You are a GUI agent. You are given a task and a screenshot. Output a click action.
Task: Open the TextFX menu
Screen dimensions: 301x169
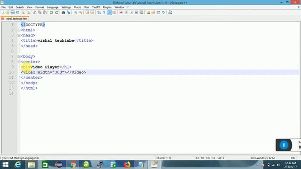coord(96,7)
